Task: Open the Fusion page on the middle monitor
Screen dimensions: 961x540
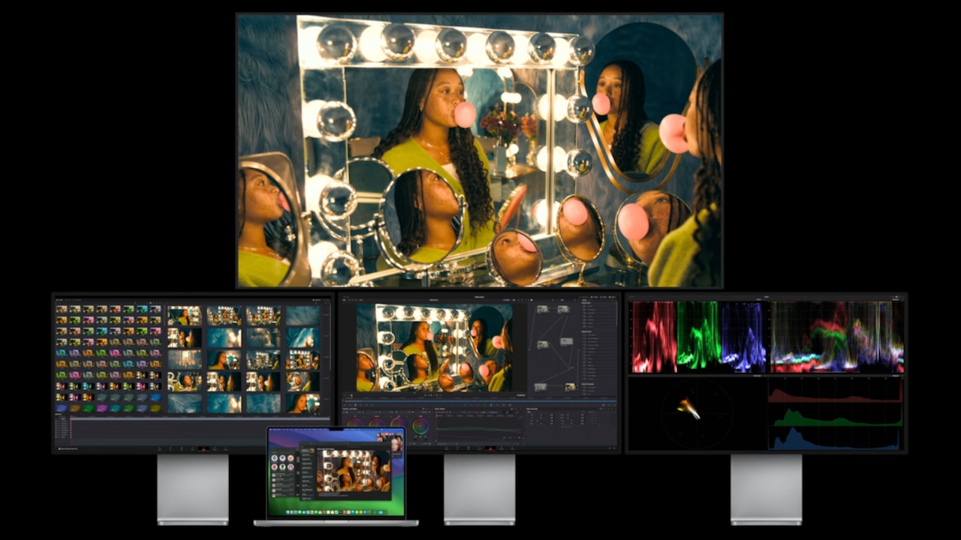Action: [x=480, y=448]
